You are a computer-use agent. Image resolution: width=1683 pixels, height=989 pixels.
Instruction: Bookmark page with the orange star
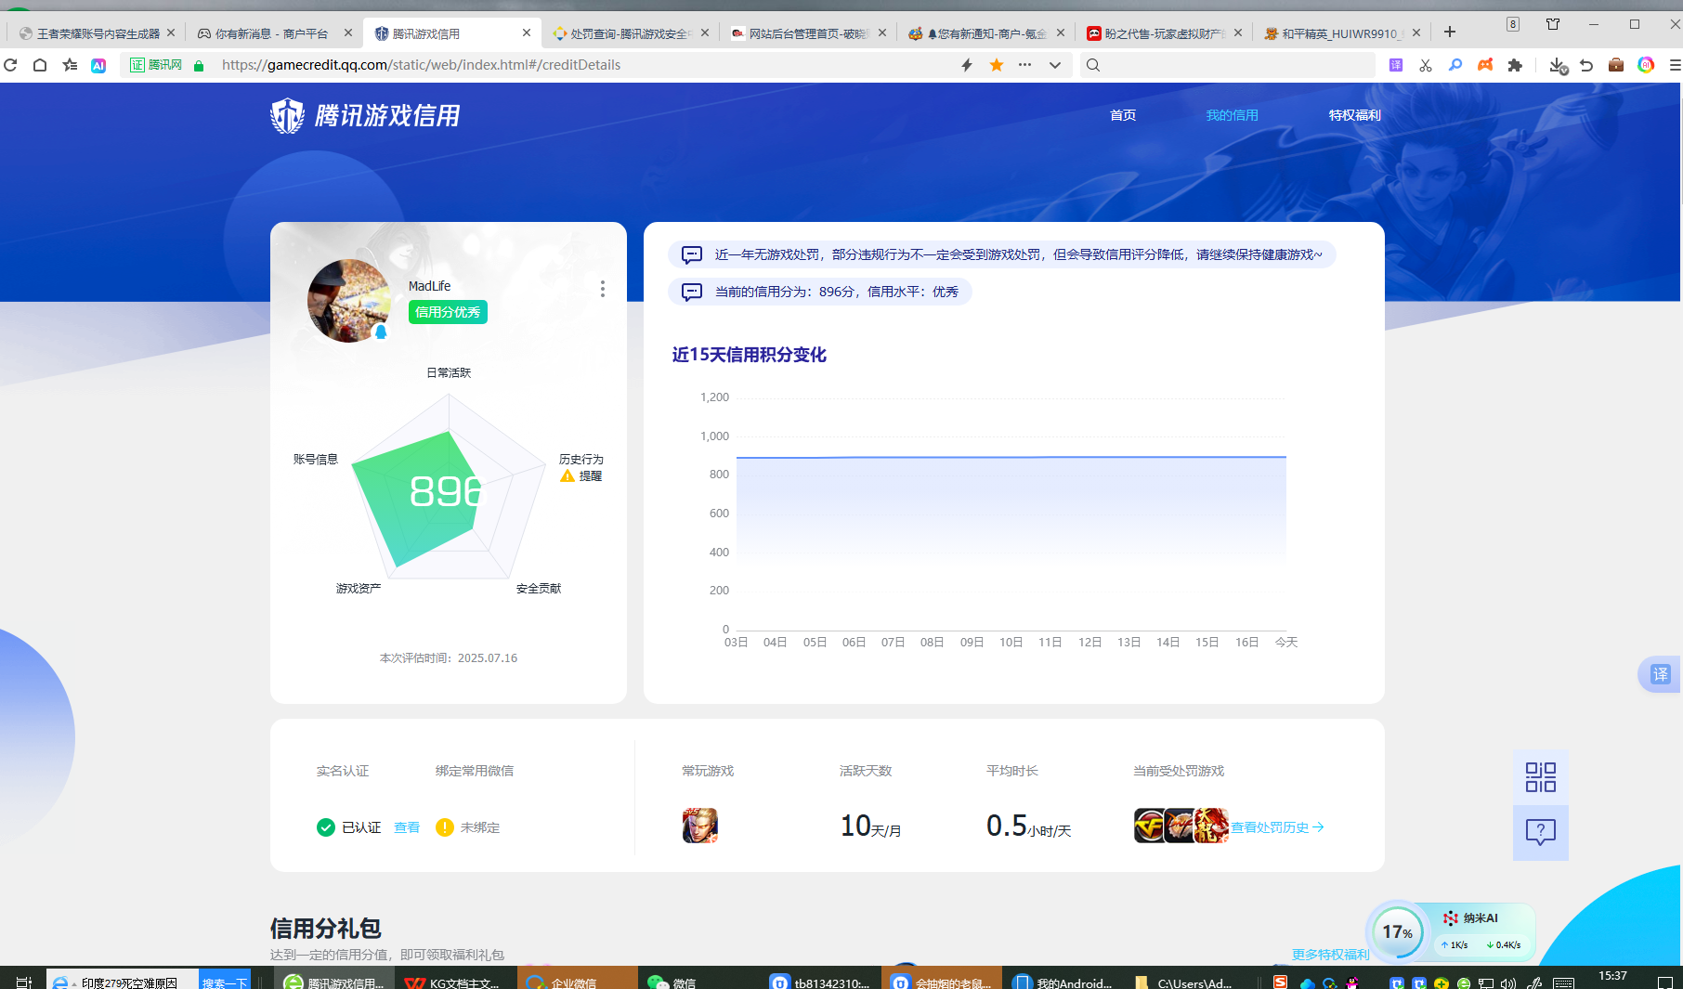[997, 65]
